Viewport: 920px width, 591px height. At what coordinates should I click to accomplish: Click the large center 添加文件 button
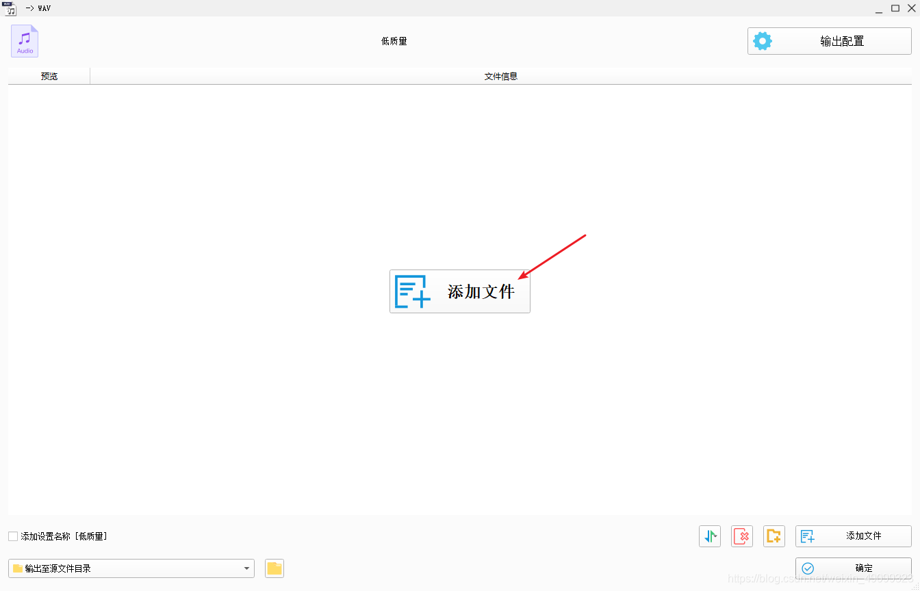[x=459, y=291]
